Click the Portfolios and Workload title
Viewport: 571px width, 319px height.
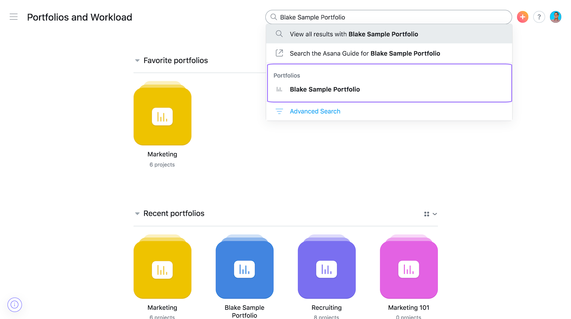tap(80, 17)
